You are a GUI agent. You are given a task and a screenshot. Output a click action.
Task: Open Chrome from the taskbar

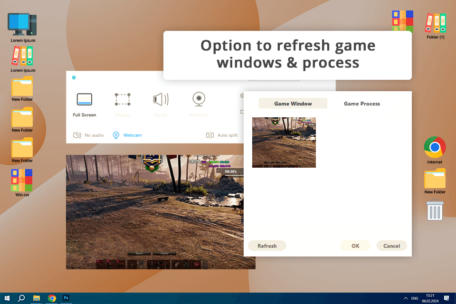[52, 298]
